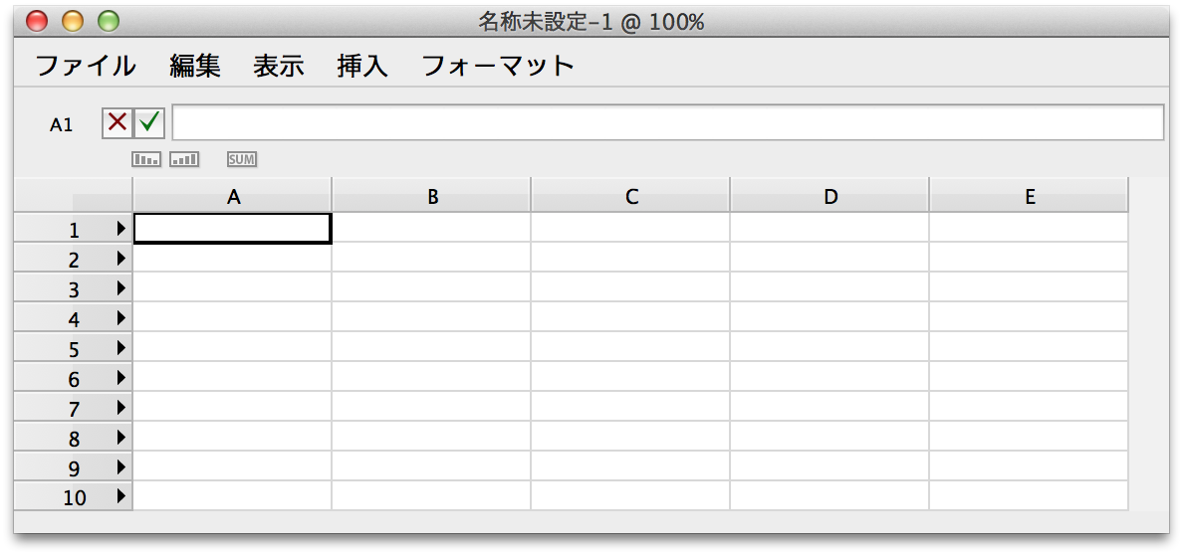Click into the formula input field
1183x555 pixels.
[668, 122]
